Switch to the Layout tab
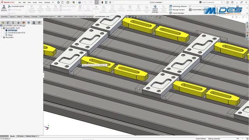 pyautogui.click(x=12, y=16)
